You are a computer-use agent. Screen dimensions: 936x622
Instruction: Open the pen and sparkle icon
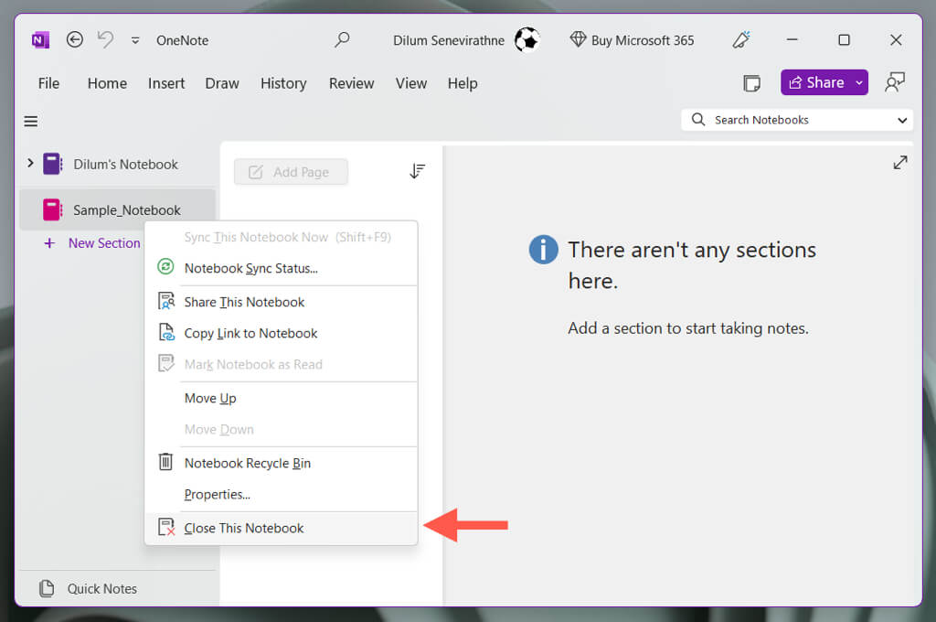click(x=740, y=40)
